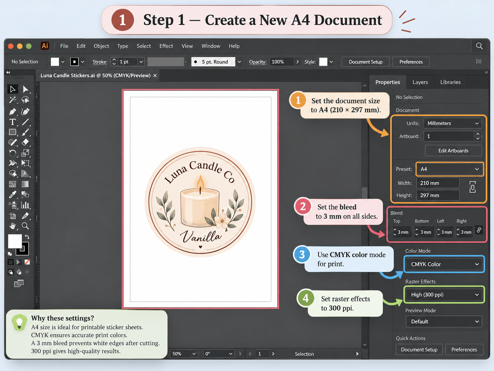Click the large white fill swatch in toolbox

pos(15,241)
